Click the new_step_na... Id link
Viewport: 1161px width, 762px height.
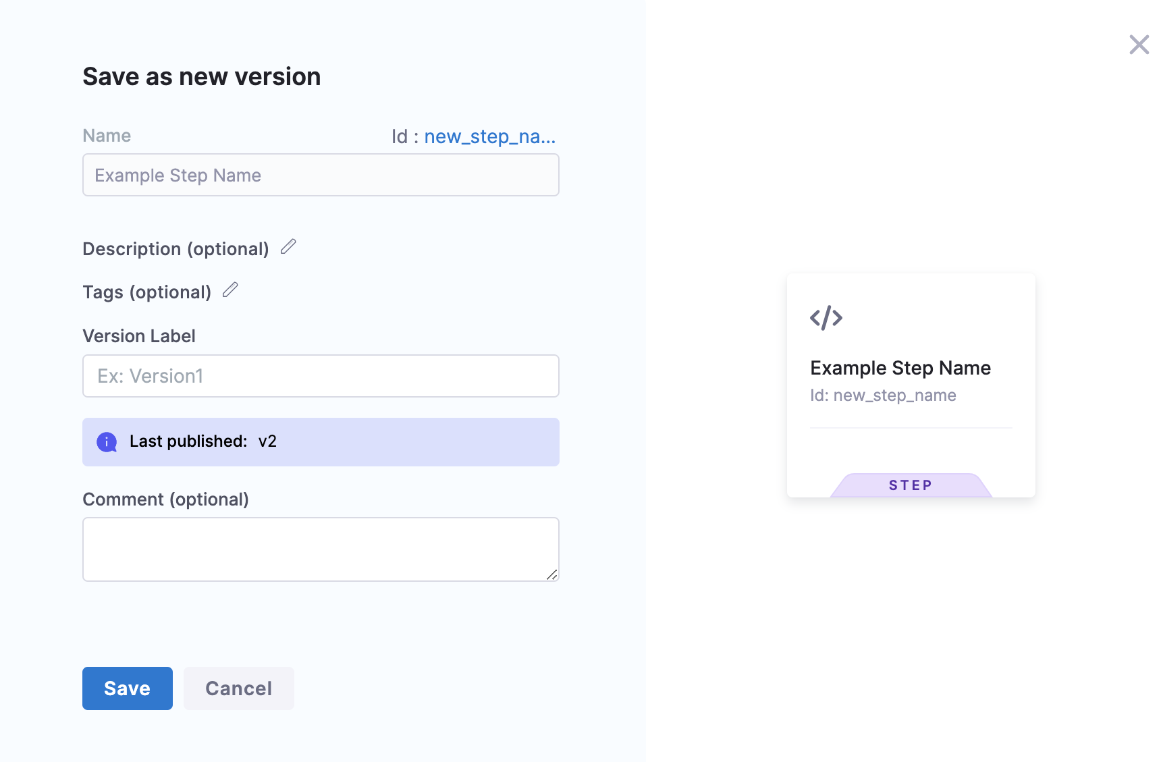(x=489, y=136)
